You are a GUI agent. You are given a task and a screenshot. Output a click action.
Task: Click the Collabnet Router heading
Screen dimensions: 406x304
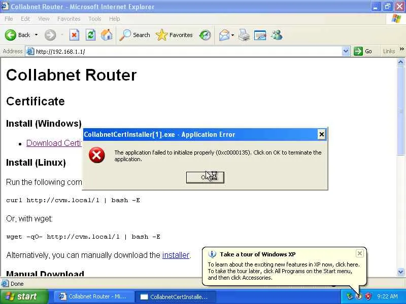click(x=71, y=75)
